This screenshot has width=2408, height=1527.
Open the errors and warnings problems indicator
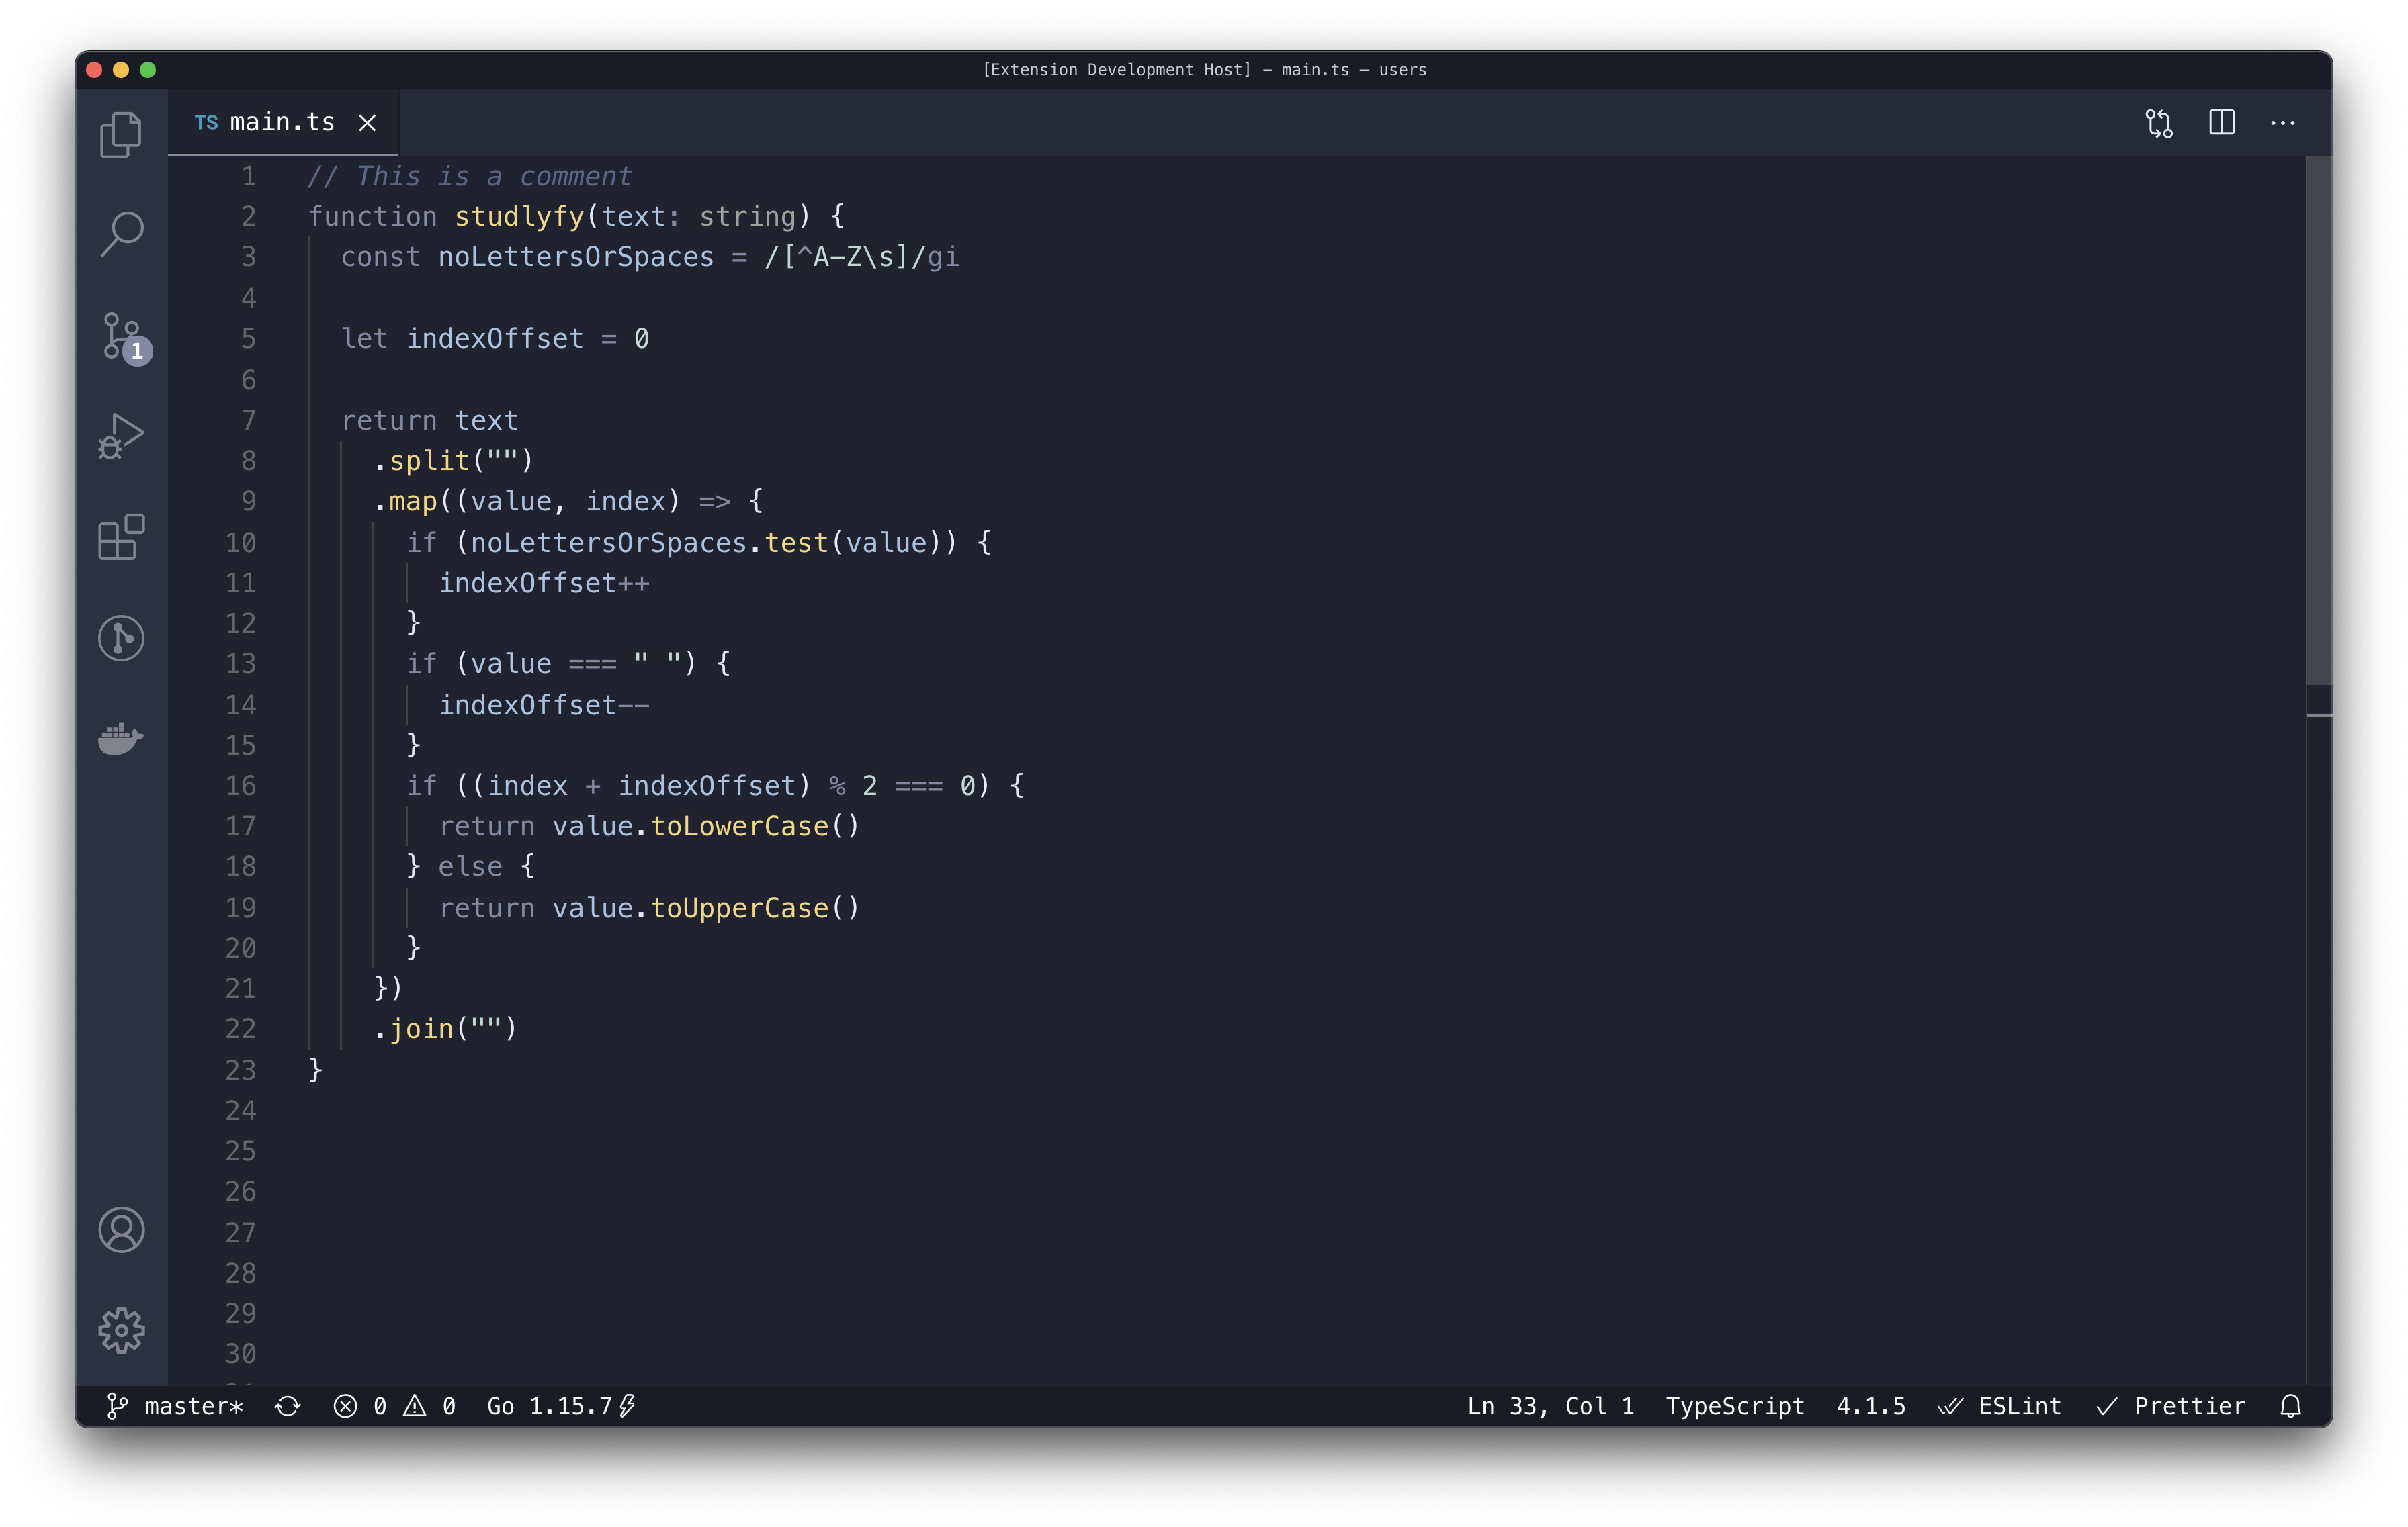(395, 1406)
